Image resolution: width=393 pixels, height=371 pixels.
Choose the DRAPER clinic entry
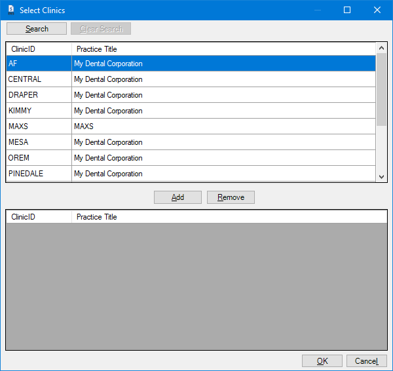click(191, 95)
